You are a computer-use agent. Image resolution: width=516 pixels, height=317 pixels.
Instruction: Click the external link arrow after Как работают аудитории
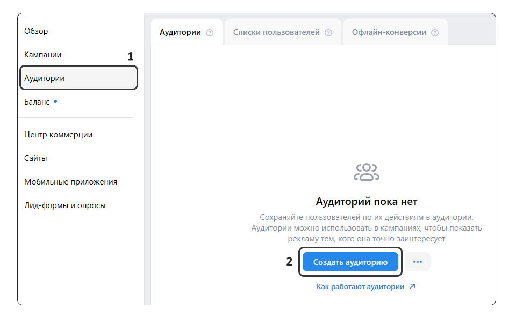click(x=413, y=286)
